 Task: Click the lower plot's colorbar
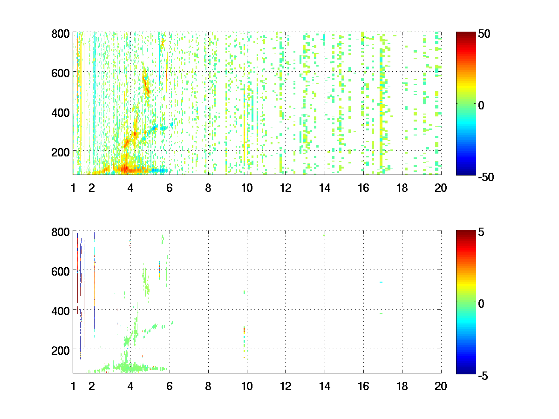point(465,301)
